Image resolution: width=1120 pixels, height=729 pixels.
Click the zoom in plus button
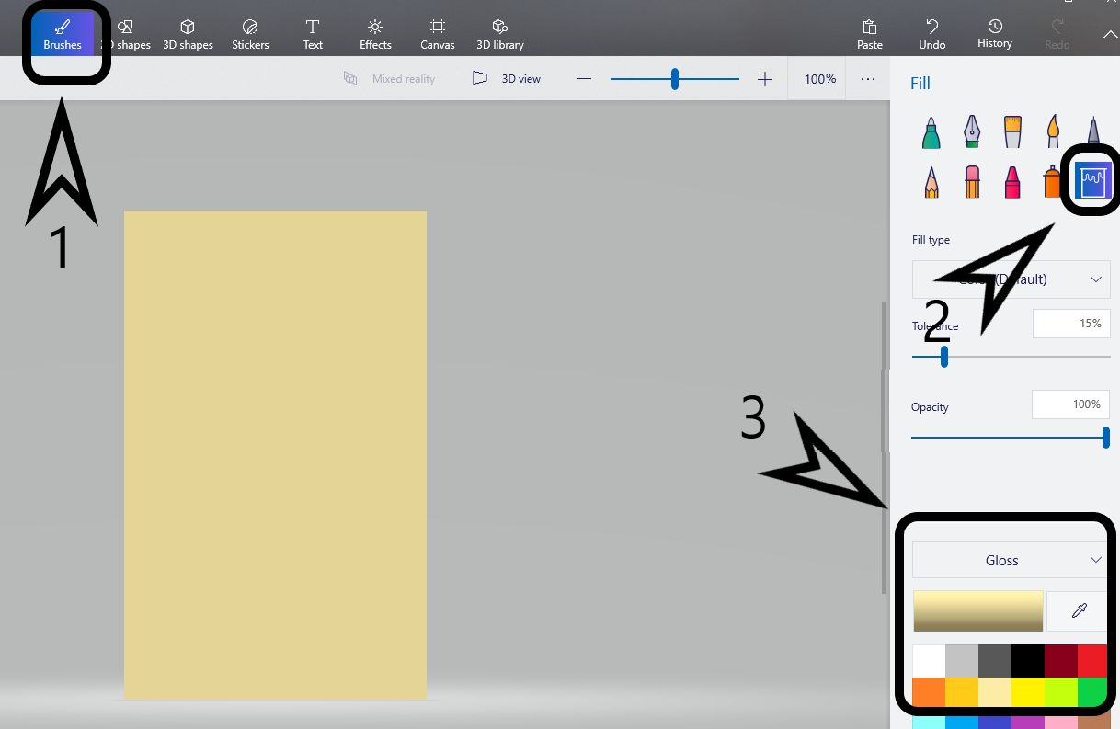point(765,79)
